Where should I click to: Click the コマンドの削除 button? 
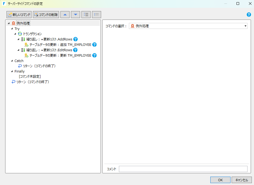(x=46, y=15)
